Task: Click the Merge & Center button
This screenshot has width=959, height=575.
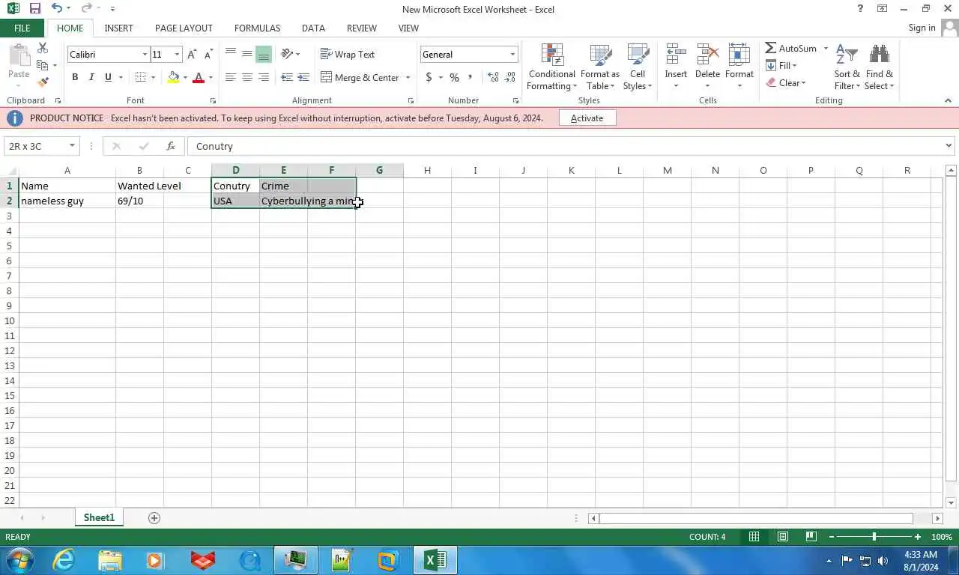Action: pyautogui.click(x=360, y=77)
